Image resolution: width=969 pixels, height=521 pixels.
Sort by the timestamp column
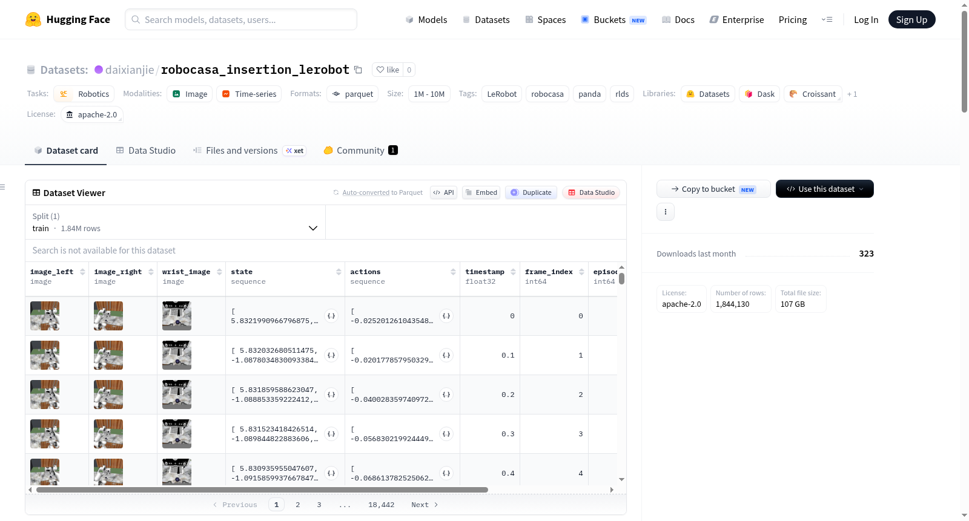click(513, 272)
